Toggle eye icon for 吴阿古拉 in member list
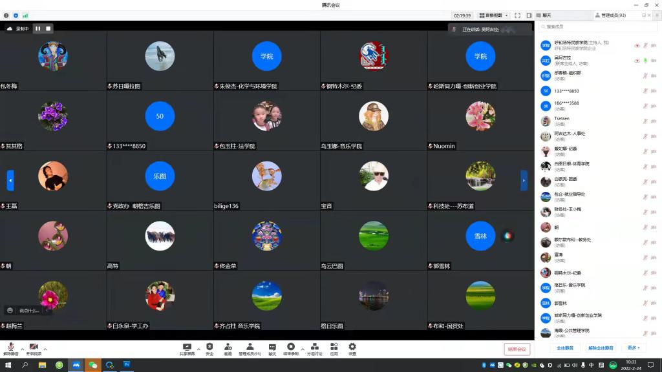 click(637, 60)
